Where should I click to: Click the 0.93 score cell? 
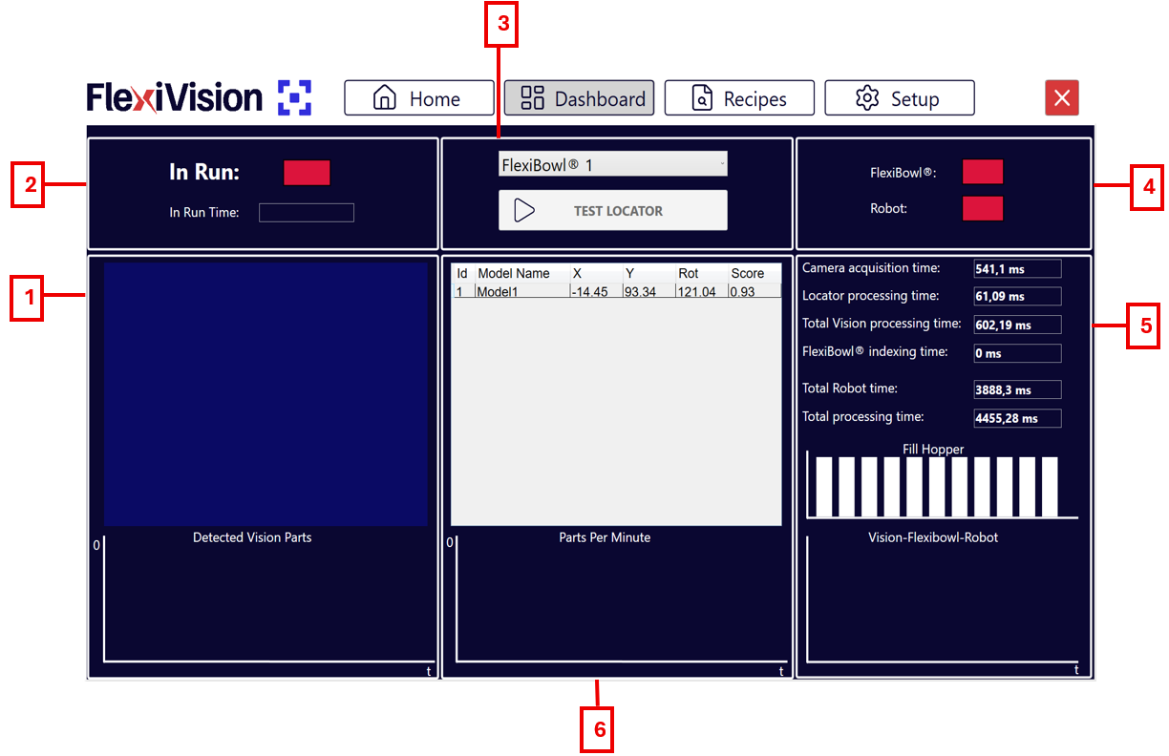755,291
